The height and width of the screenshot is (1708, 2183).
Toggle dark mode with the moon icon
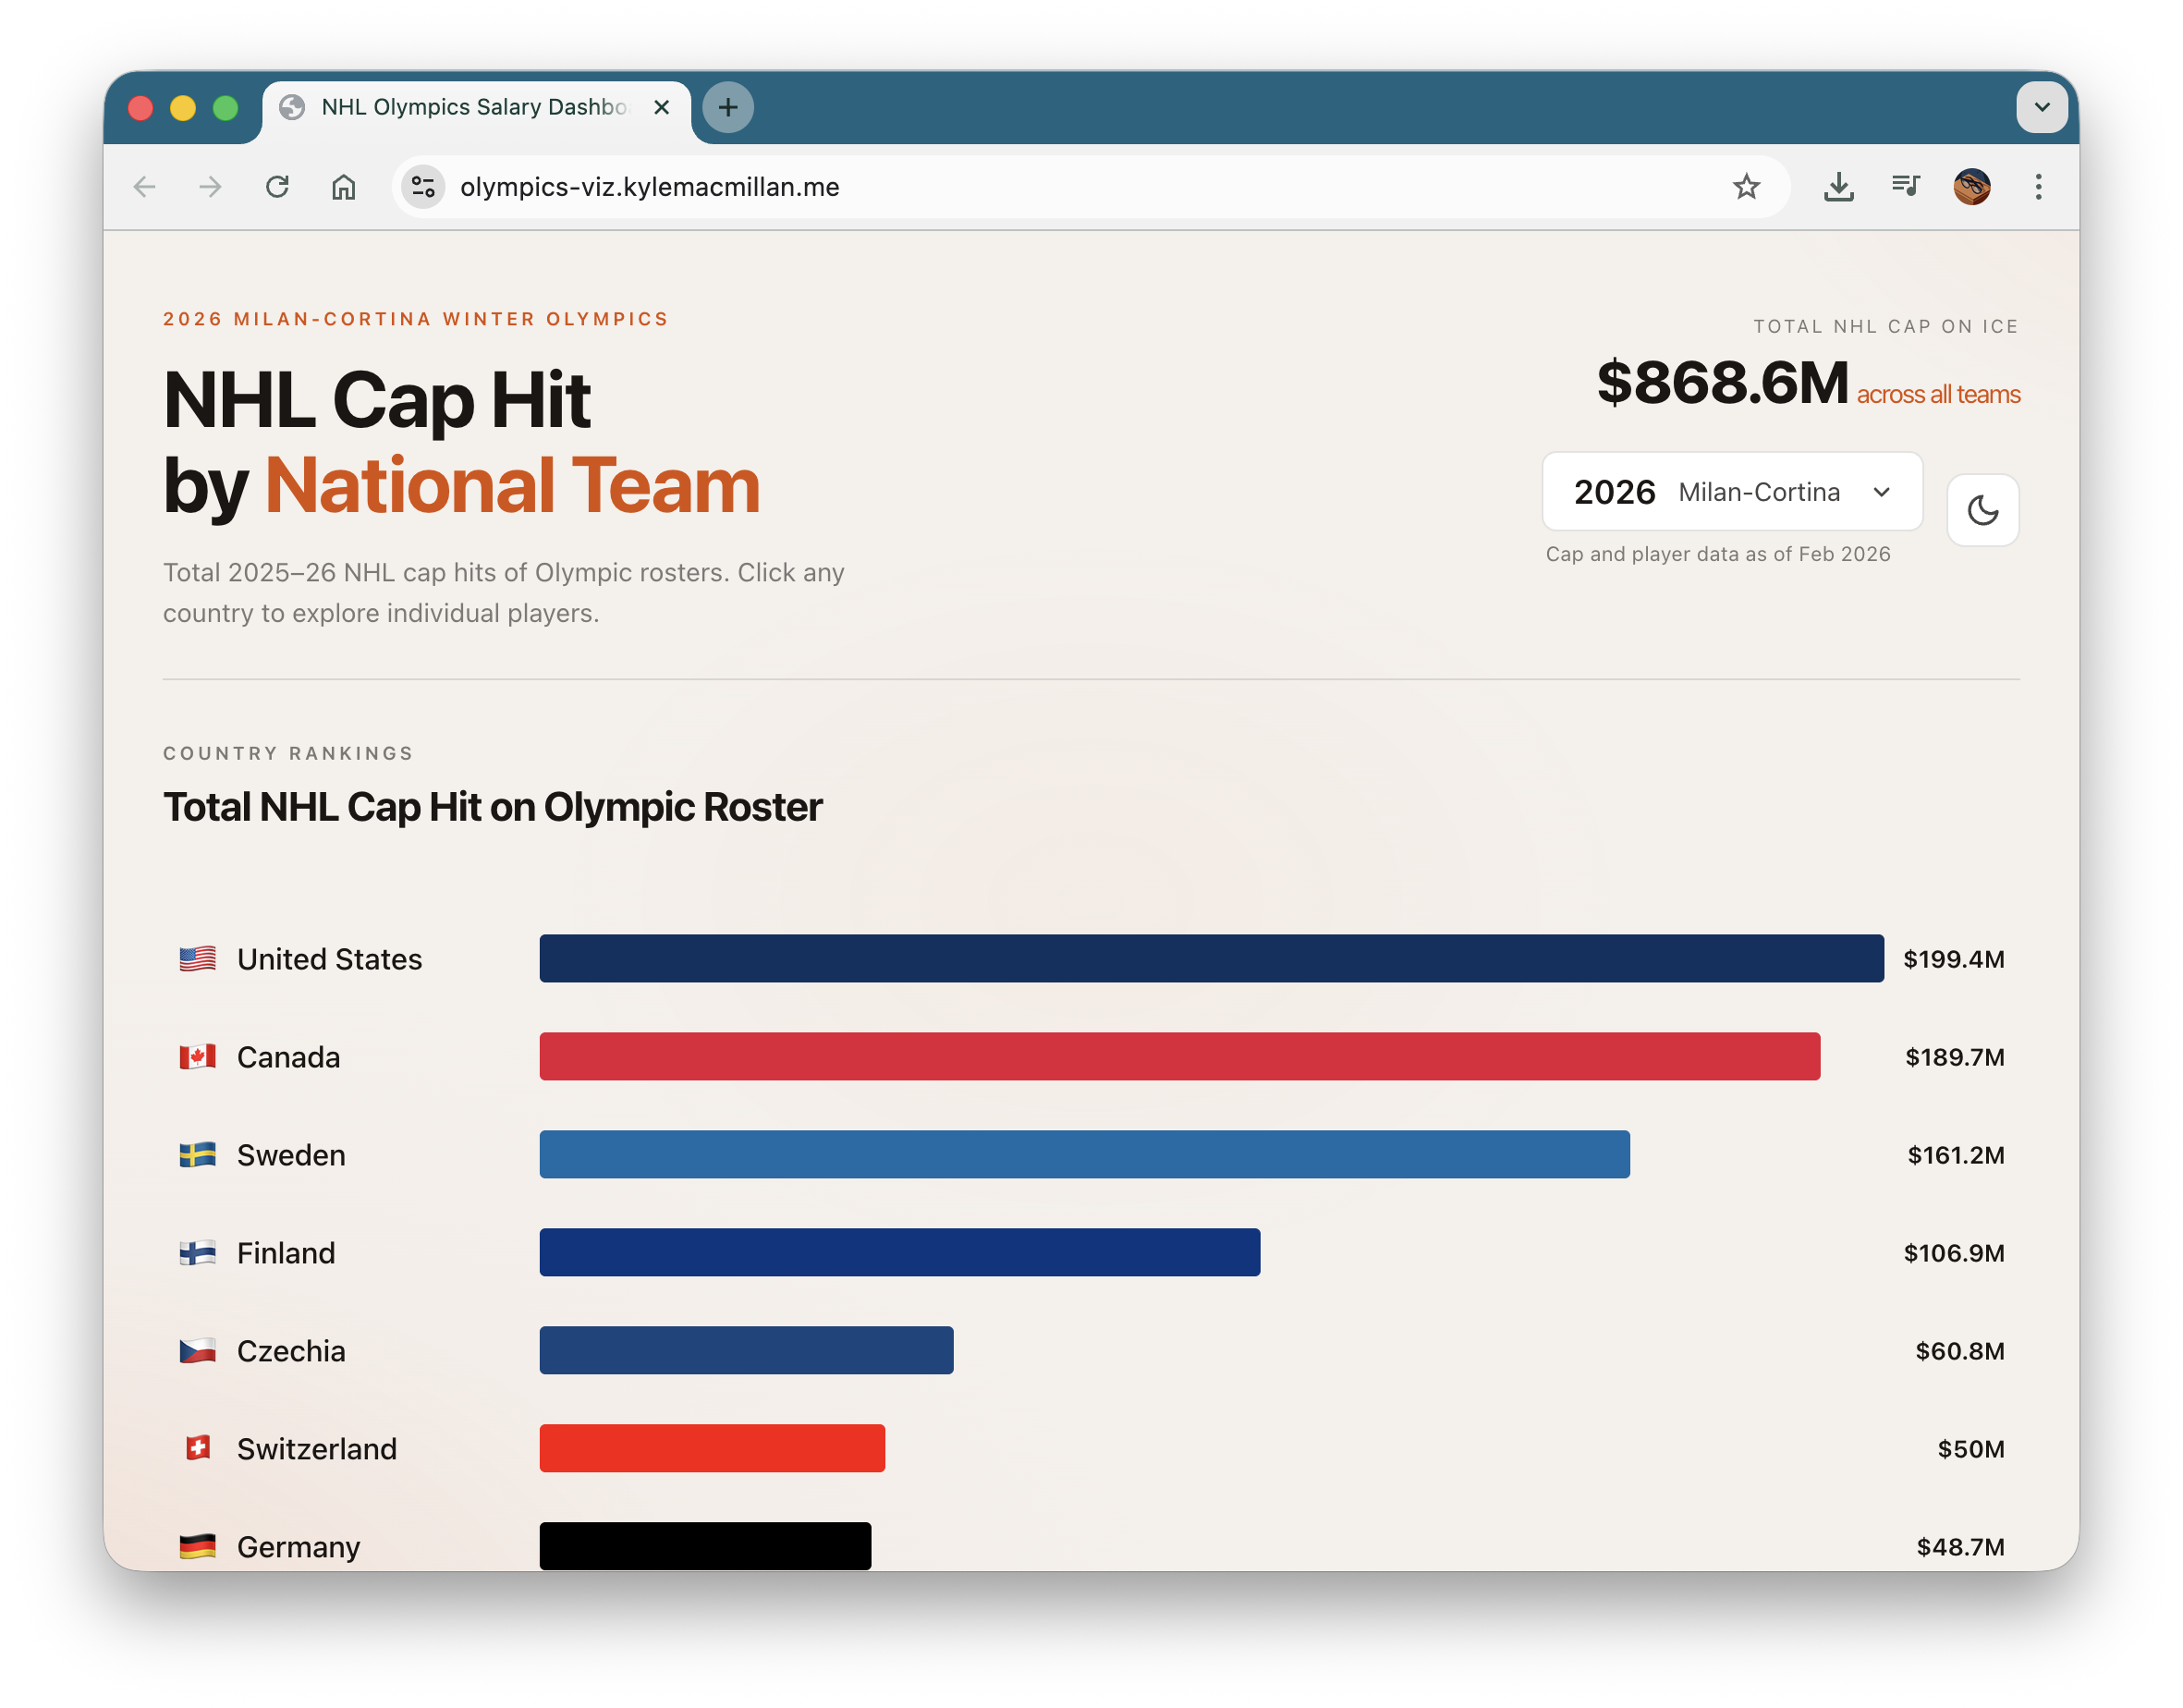1983,510
